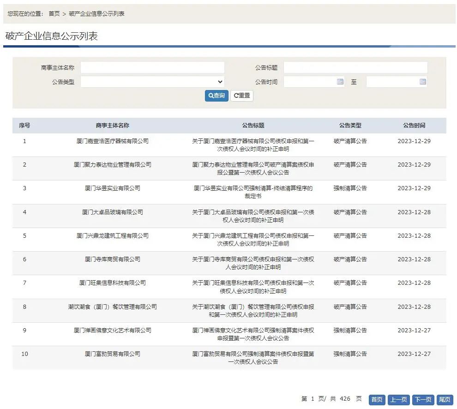
Task: Click 强制清算公告 type in row 10
Action: click(x=350, y=354)
